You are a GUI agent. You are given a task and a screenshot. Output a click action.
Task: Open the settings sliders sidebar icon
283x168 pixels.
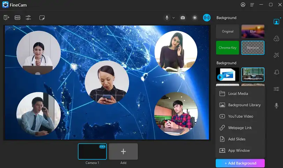[x=276, y=89]
